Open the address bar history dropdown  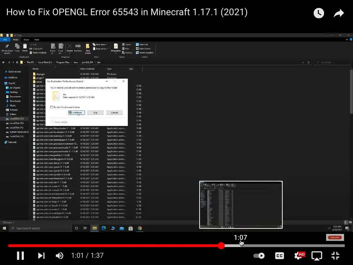303,62
